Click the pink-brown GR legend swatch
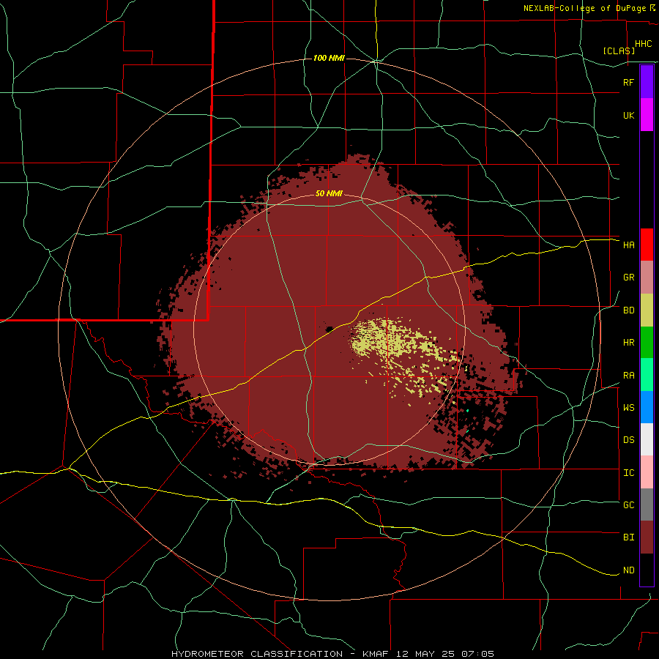Image resolution: width=659 pixels, height=659 pixels. (647, 278)
